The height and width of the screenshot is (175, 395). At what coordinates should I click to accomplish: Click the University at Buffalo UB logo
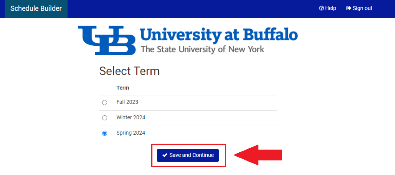[107, 40]
